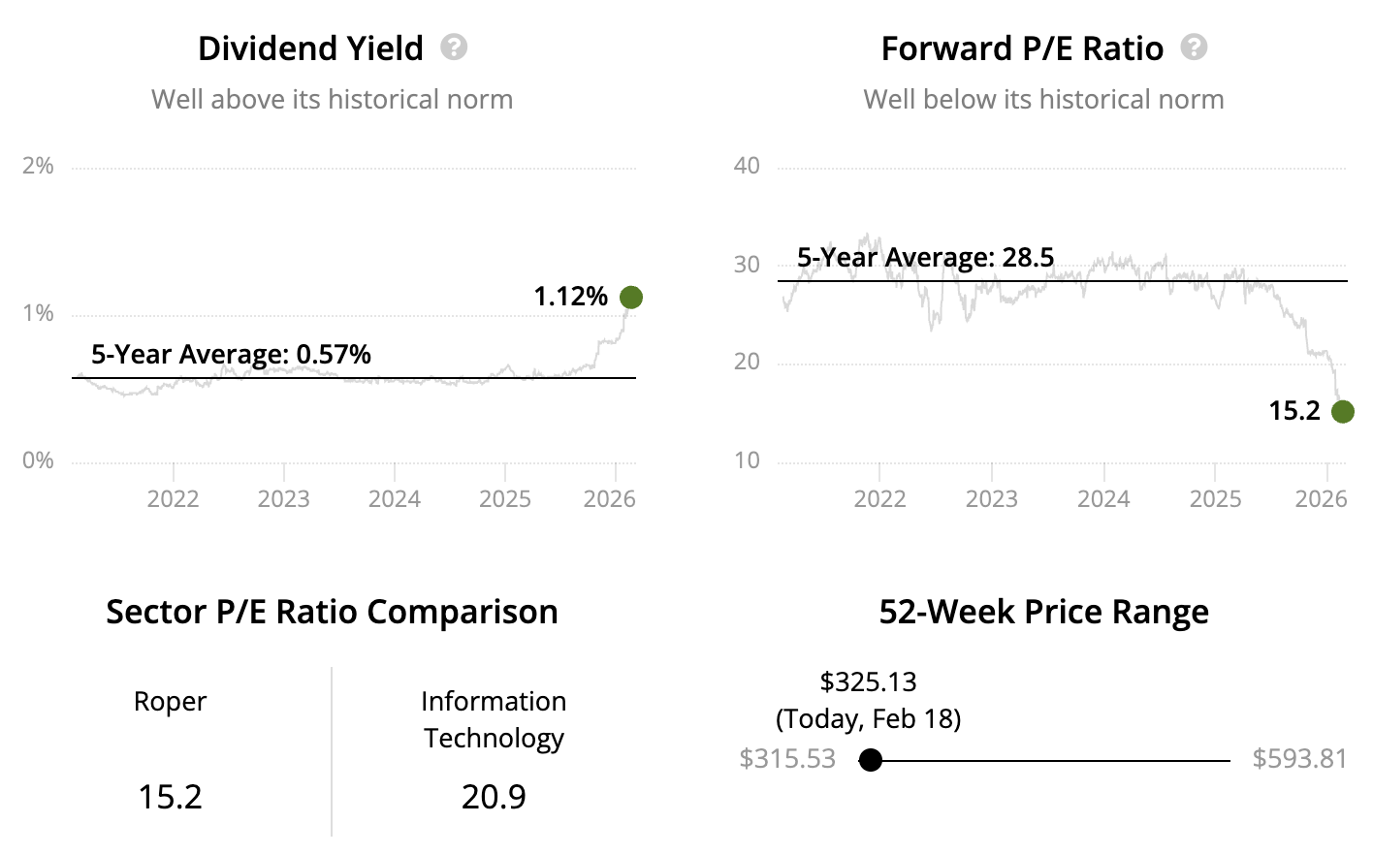Select the Dividend Yield chart title
Screen dimensions: 1373x855
(x=310, y=48)
